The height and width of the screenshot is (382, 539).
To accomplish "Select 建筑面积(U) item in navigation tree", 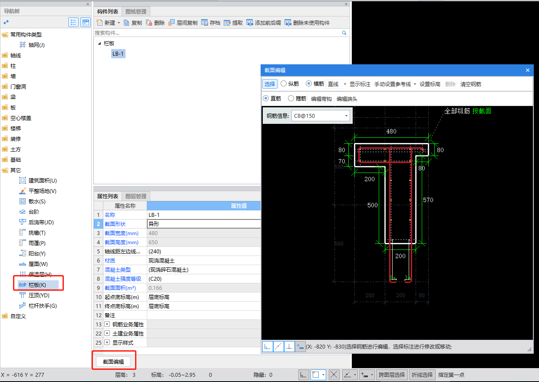I will [x=38, y=180].
